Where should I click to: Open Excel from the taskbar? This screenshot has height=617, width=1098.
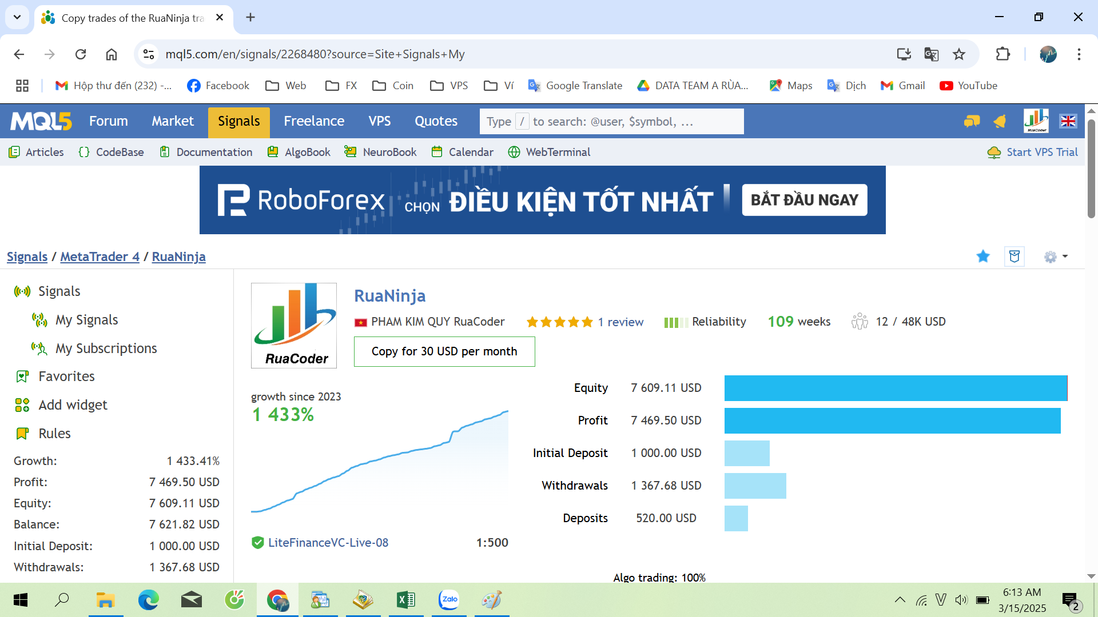tap(406, 600)
